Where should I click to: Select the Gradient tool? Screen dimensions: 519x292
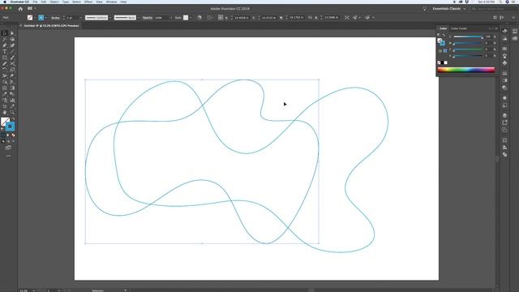tap(12, 88)
